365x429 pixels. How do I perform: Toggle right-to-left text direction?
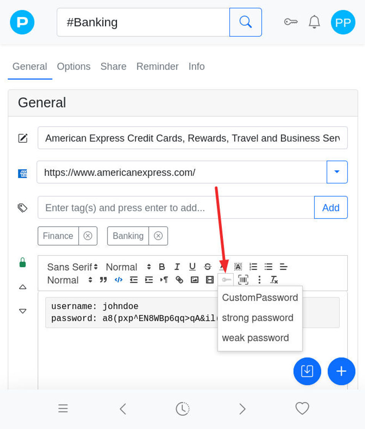(164, 280)
